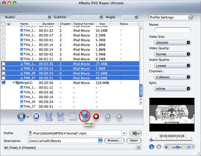Click the Open DVD disc icon
201x156 pixels.
(x=21, y=116)
